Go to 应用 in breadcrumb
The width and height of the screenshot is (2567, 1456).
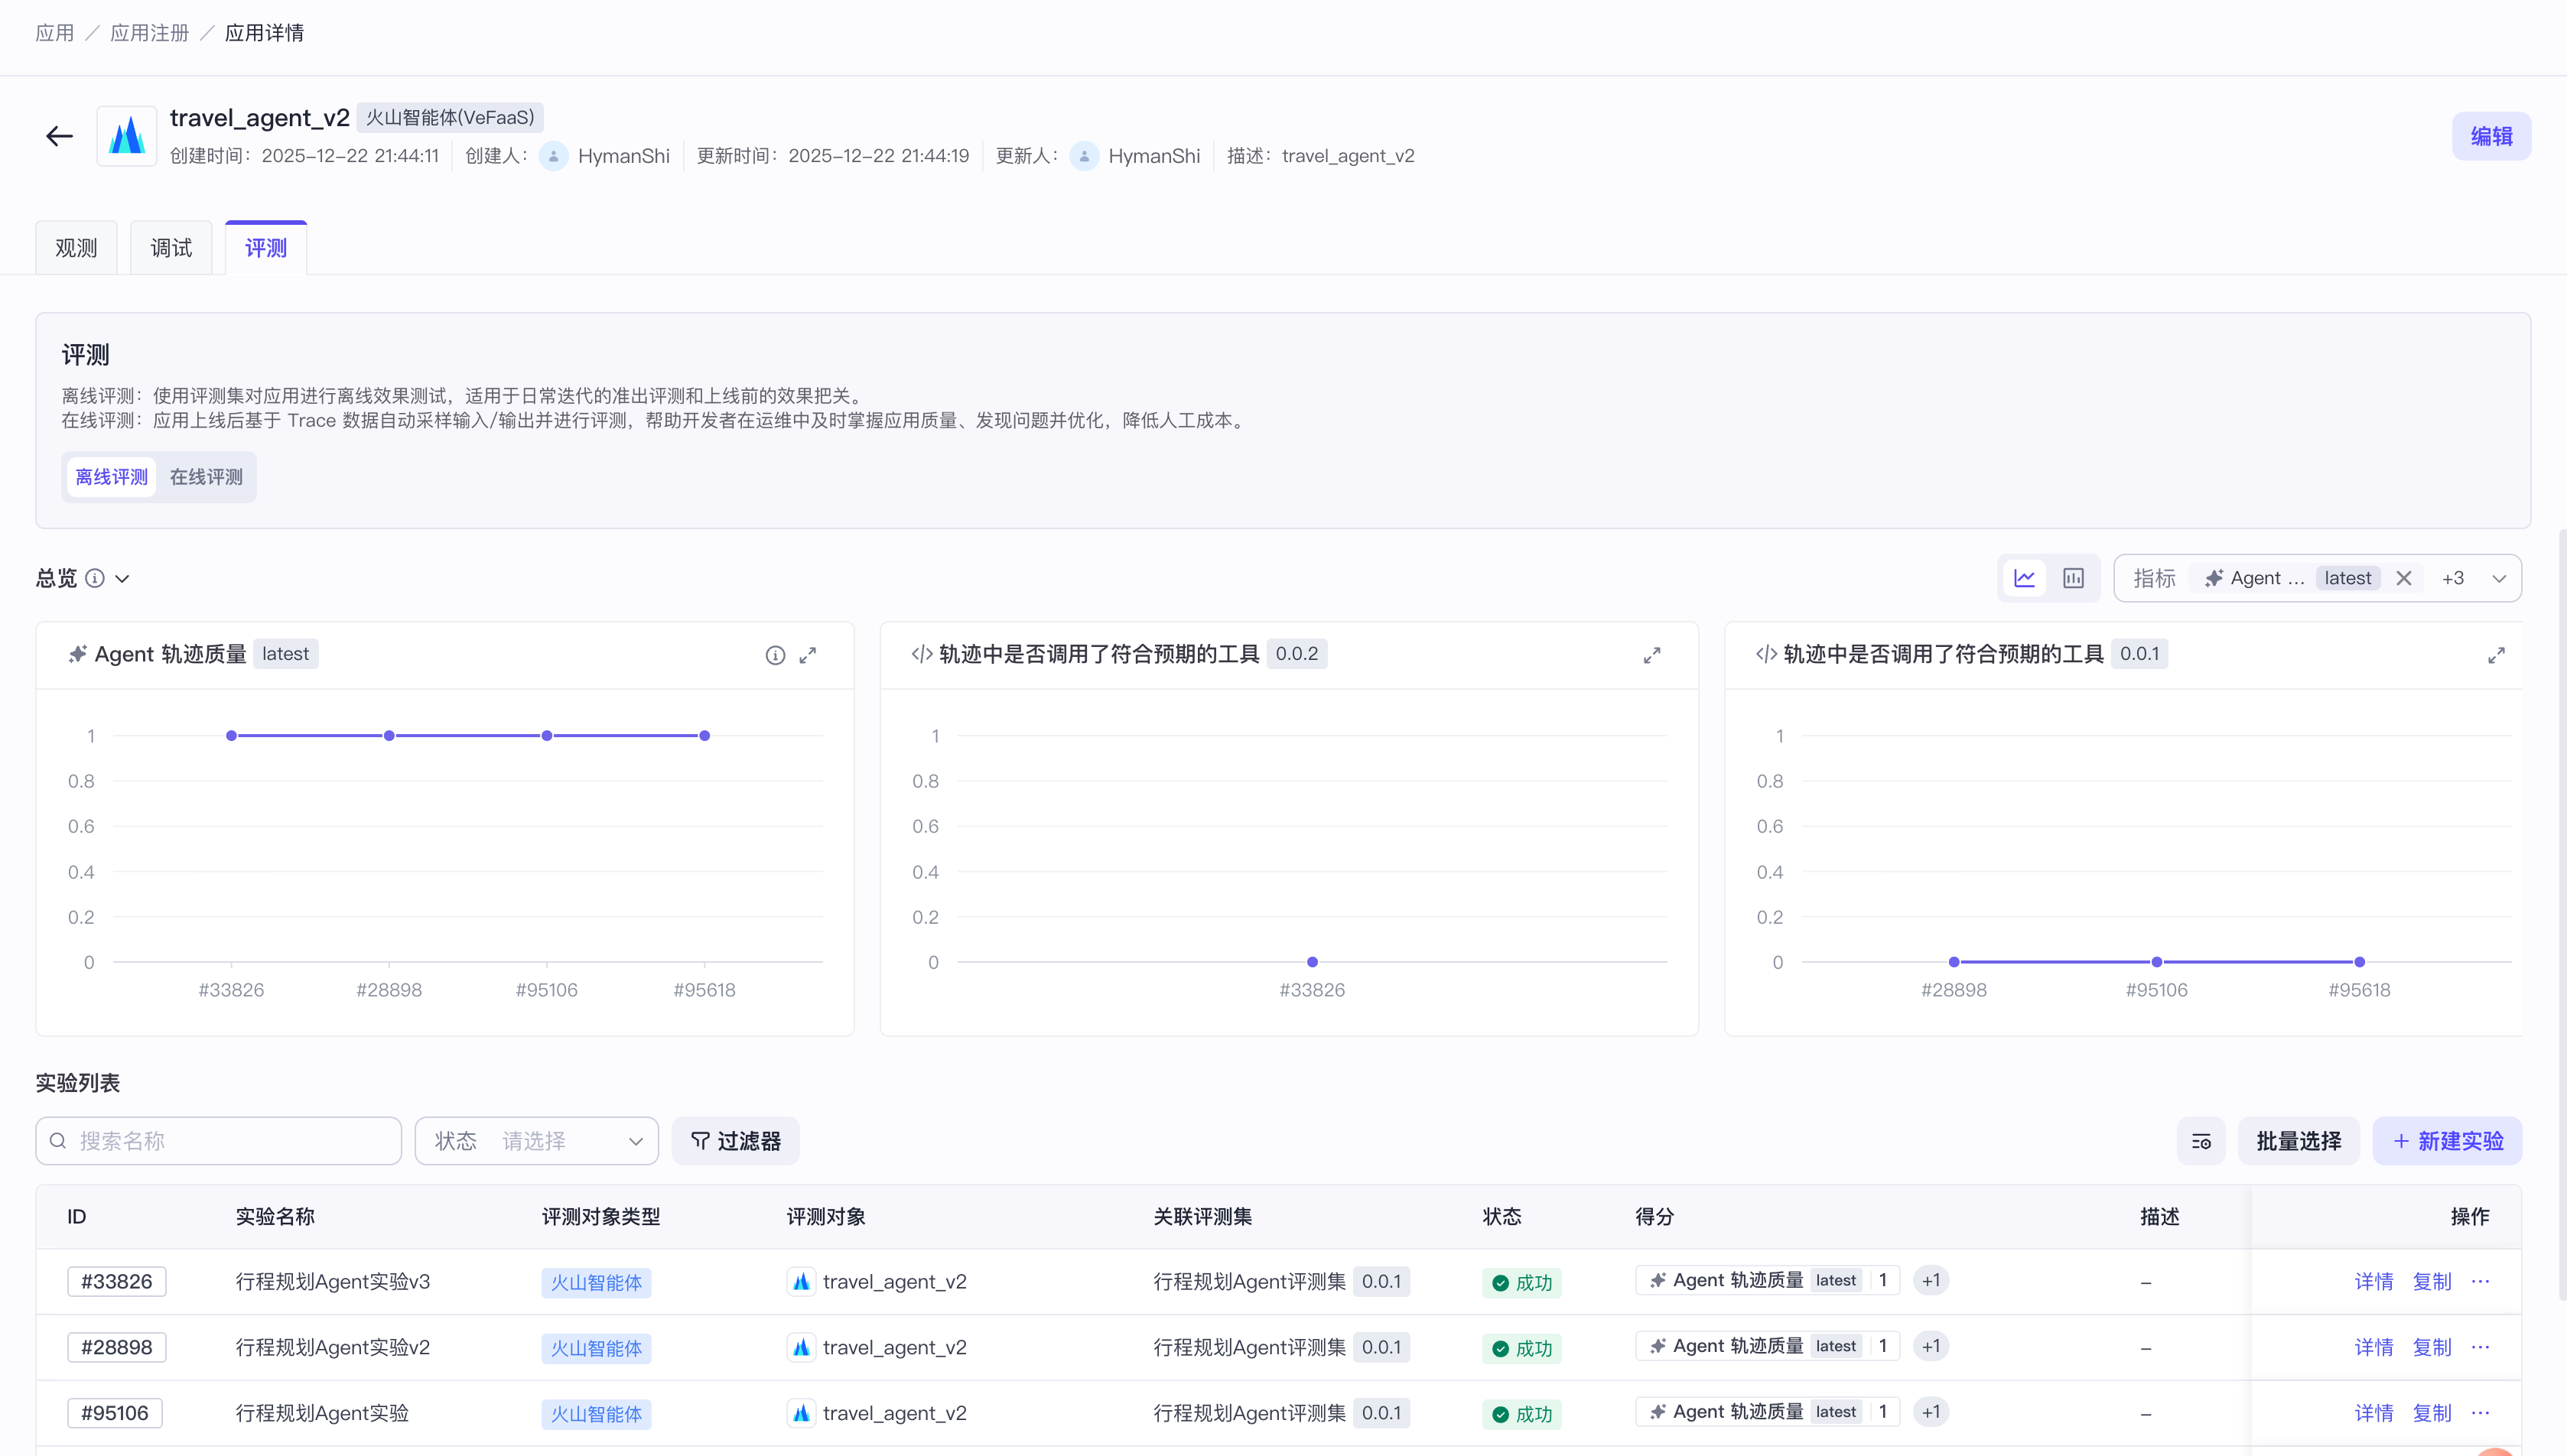pyautogui.click(x=55, y=33)
